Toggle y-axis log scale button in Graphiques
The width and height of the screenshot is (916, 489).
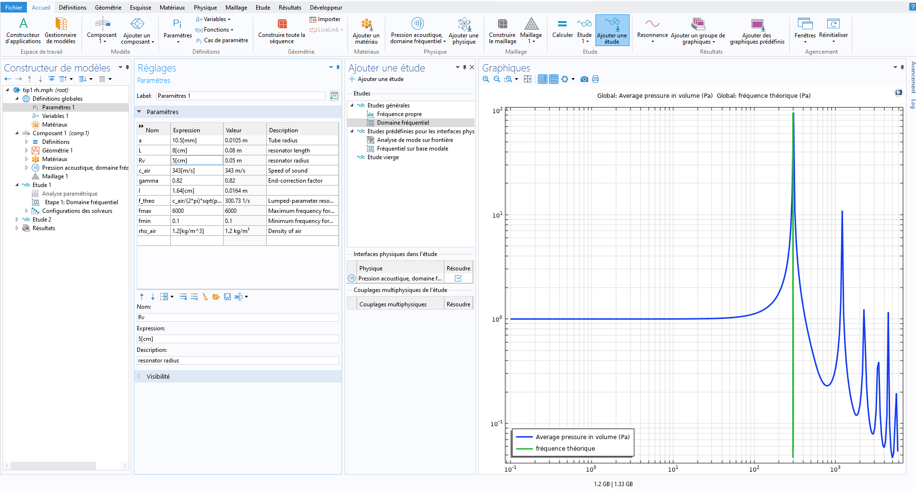coord(554,79)
